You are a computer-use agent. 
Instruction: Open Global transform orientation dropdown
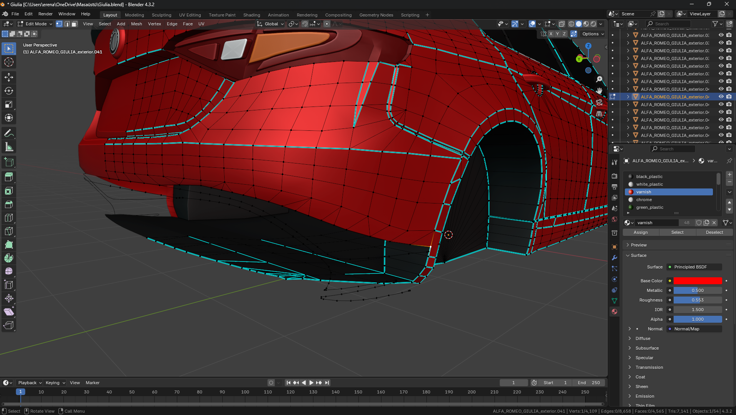pyautogui.click(x=271, y=24)
